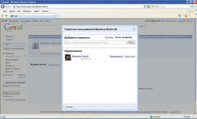Screen dimensions: 197x119
Task: Click the Поиск button
Action: point(131,43)
